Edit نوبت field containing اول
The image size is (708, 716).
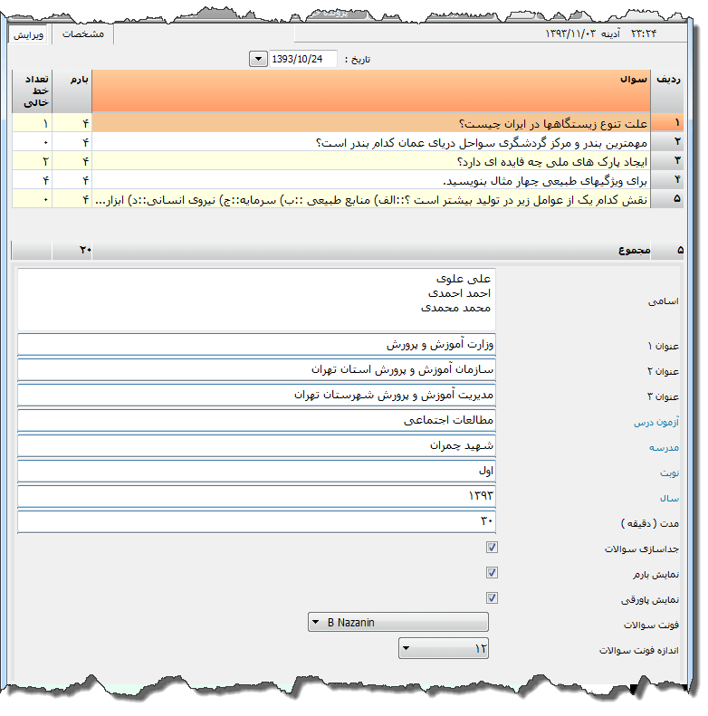tap(256, 472)
